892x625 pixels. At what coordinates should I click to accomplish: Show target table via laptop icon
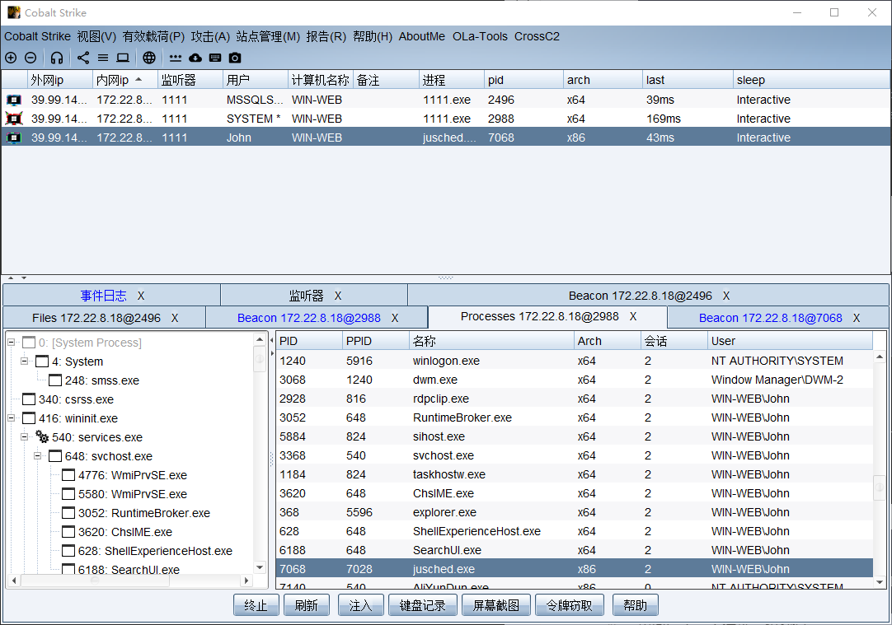123,58
